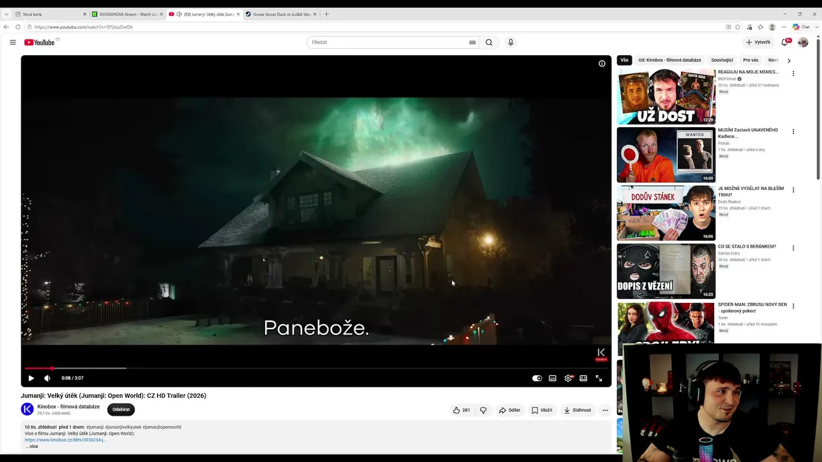This screenshot has height=462, width=822.
Task: Open the Copilot Chat button
Action: point(801,27)
